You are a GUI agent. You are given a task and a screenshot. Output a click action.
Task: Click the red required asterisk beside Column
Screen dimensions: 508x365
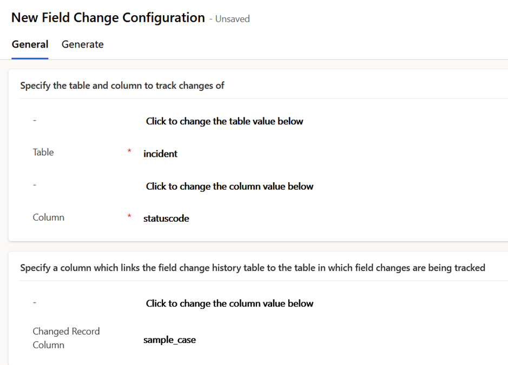click(x=129, y=216)
